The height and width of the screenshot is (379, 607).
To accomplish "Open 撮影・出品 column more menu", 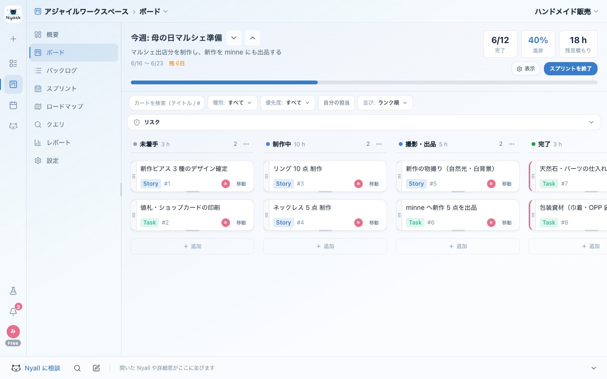I will [512, 144].
